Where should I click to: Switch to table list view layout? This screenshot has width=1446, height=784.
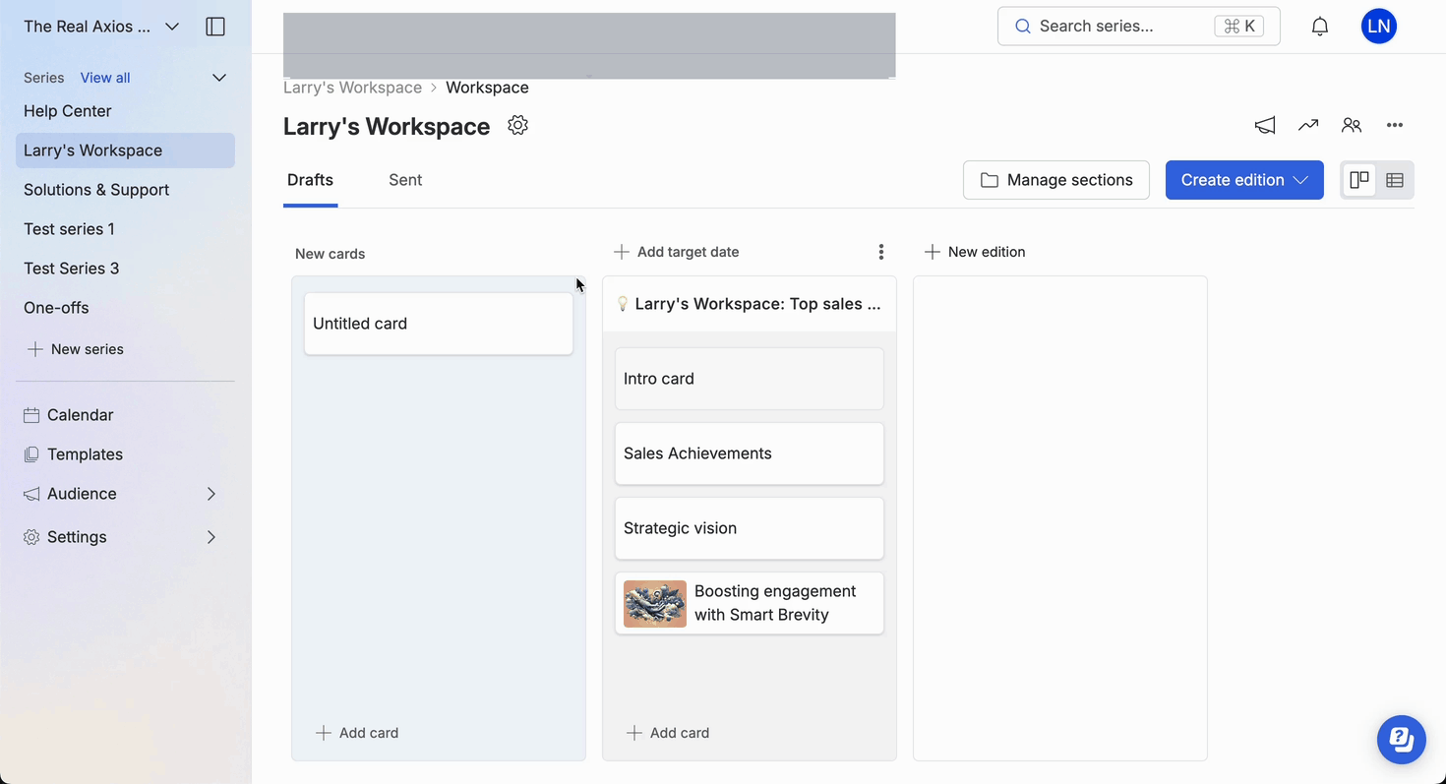click(x=1395, y=180)
